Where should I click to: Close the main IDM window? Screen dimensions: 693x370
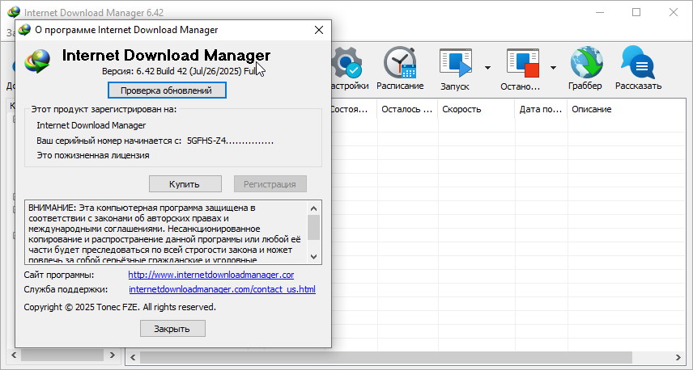pos(674,12)
